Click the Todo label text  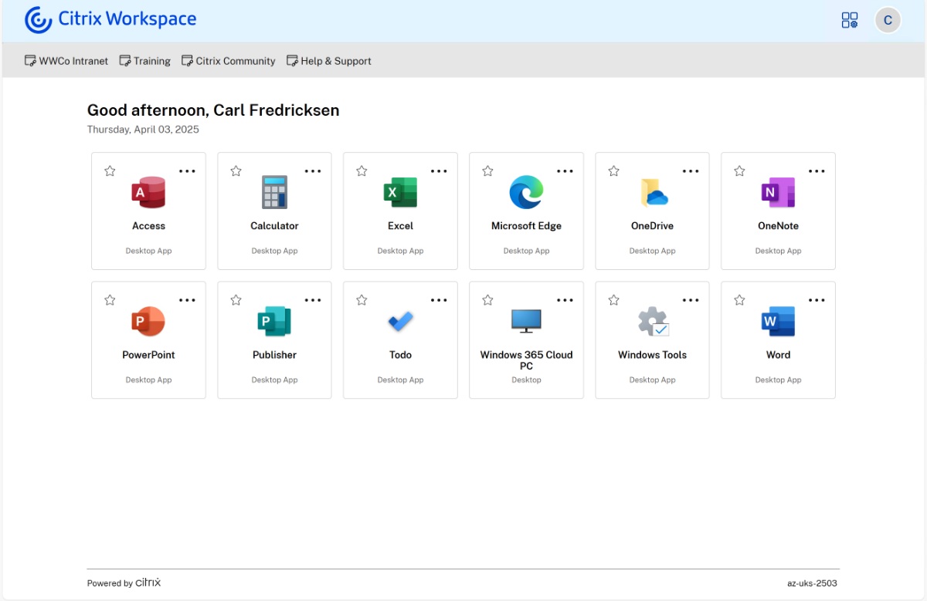[400, 355]
